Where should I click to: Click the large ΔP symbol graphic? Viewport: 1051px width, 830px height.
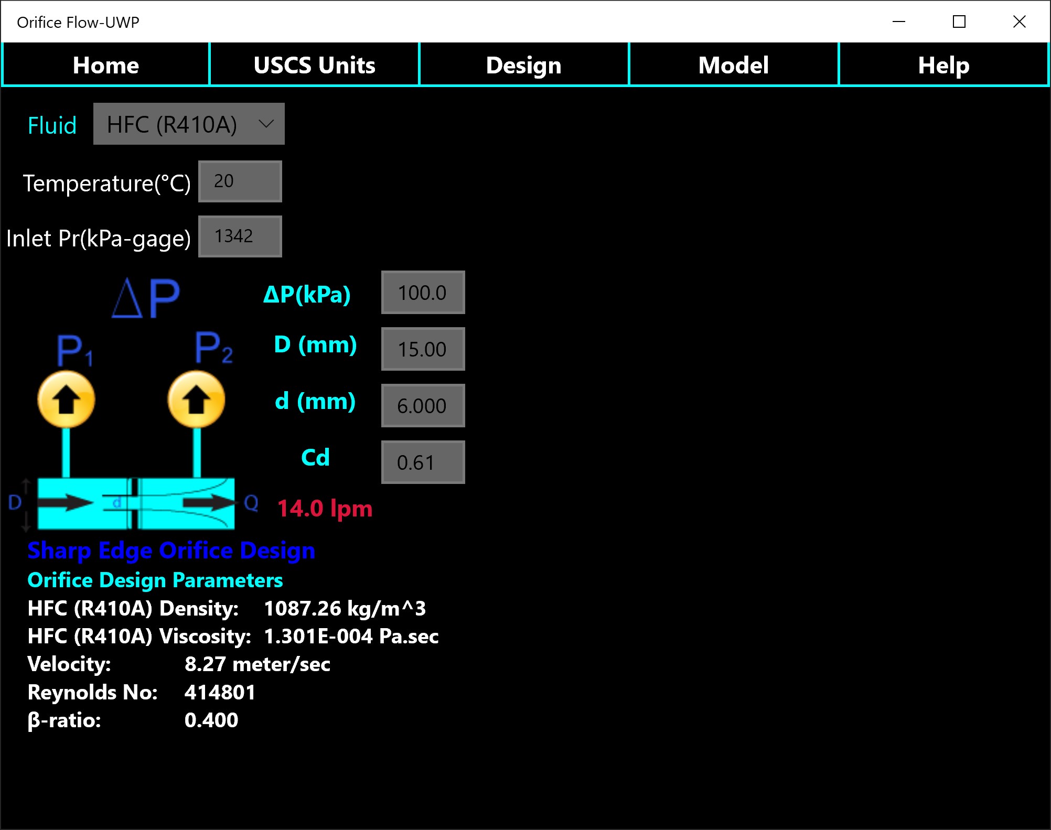pyautogui.click(x=146, y=298)
